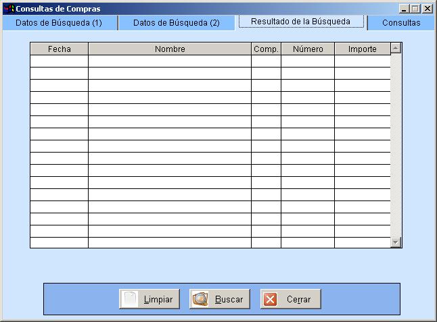Maximize the Consultas de Compras window
Image resolution: width=437 pixels, height=322 pixels.
[x=415, y=9]
